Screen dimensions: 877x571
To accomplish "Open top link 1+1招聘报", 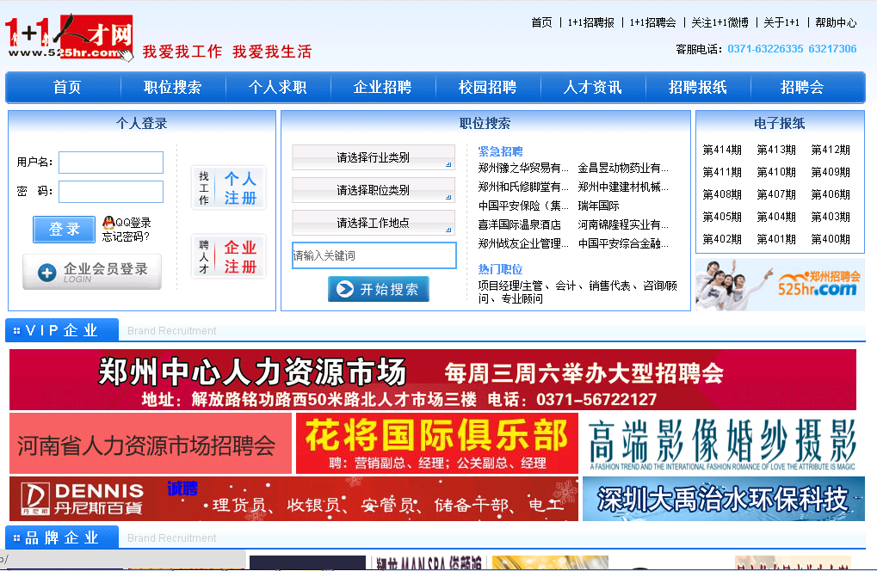I will [590, 22].
